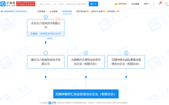Open 企业套餐 link
The height and width of the screenshot is (105, 169).
click(x=135, y=4)
